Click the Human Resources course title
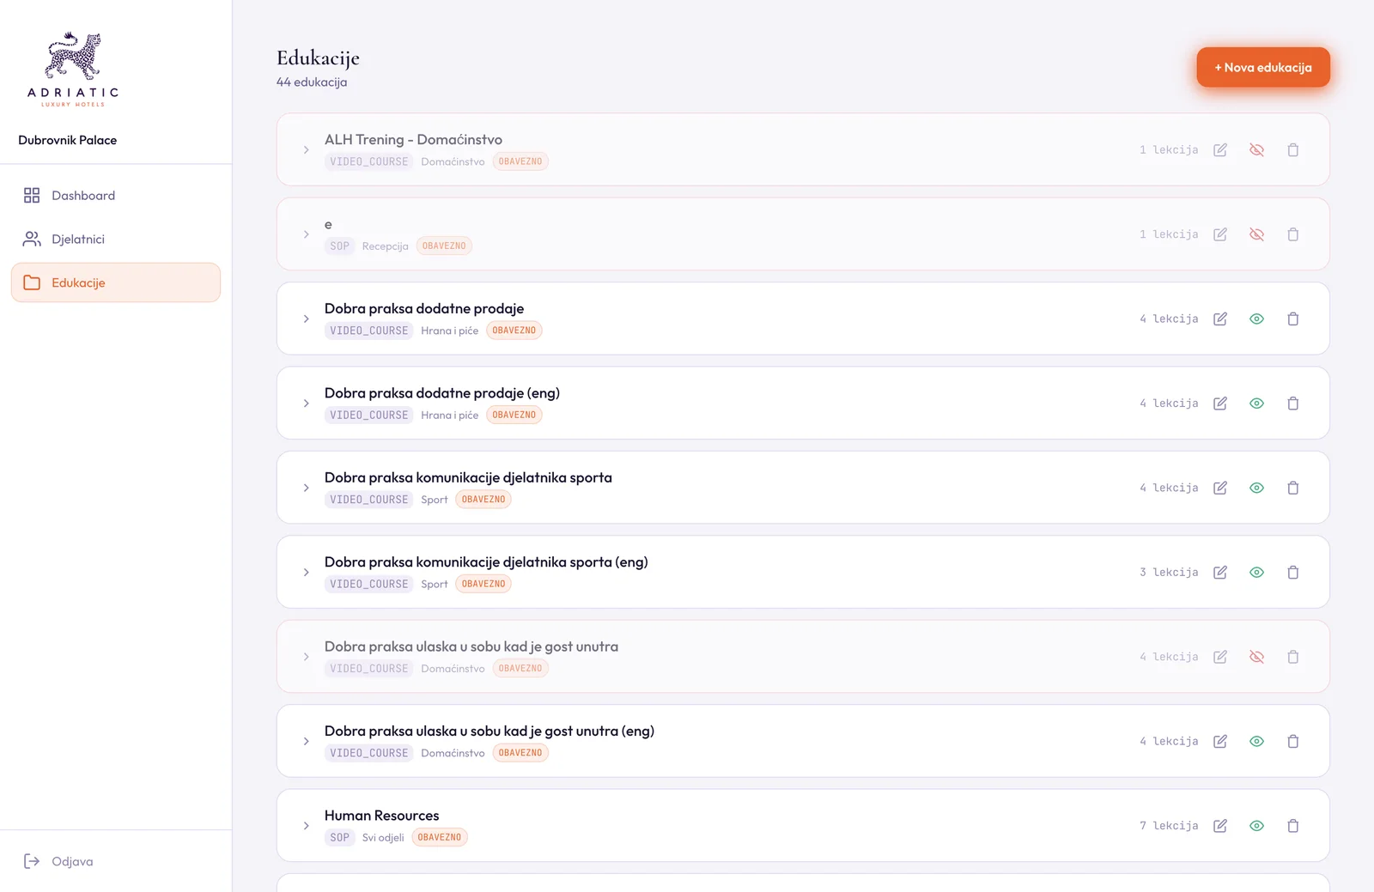Screen dimensions: 1374x892 (x=382, y=816)
